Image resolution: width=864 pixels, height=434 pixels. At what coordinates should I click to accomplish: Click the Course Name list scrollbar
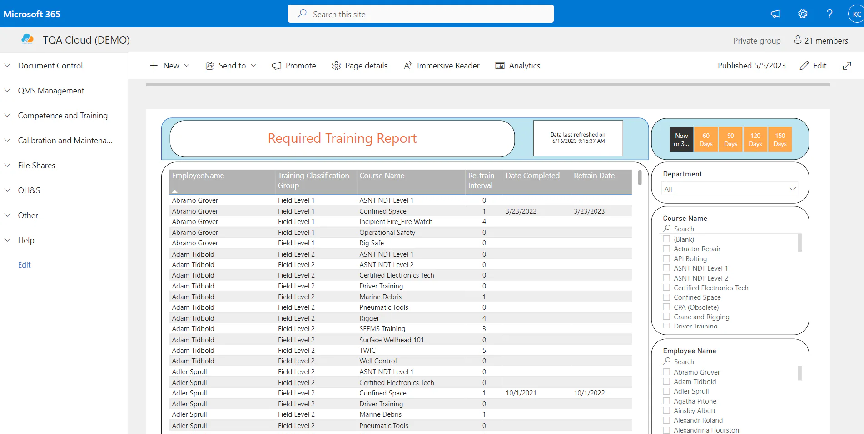799,243
